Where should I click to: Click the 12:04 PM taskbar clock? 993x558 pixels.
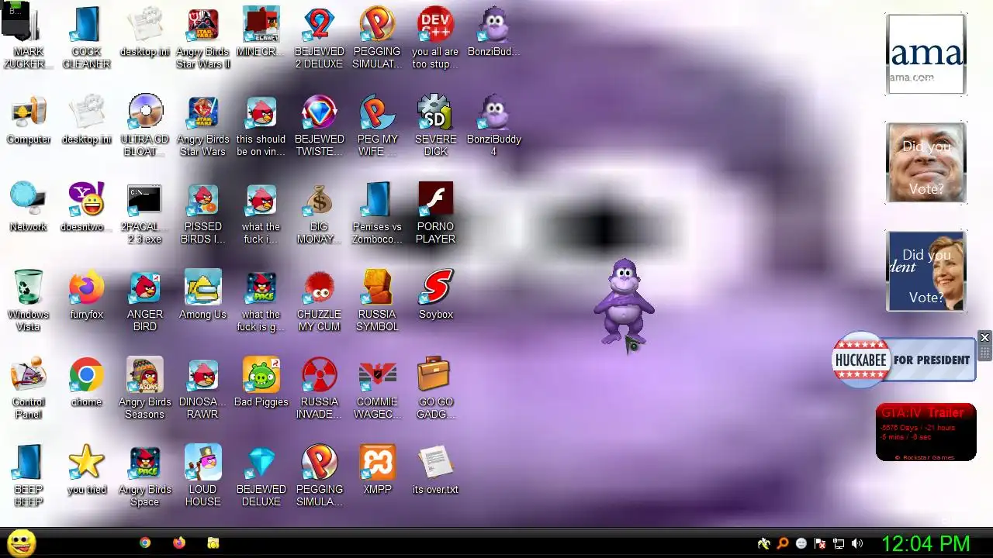click(926, 543)
